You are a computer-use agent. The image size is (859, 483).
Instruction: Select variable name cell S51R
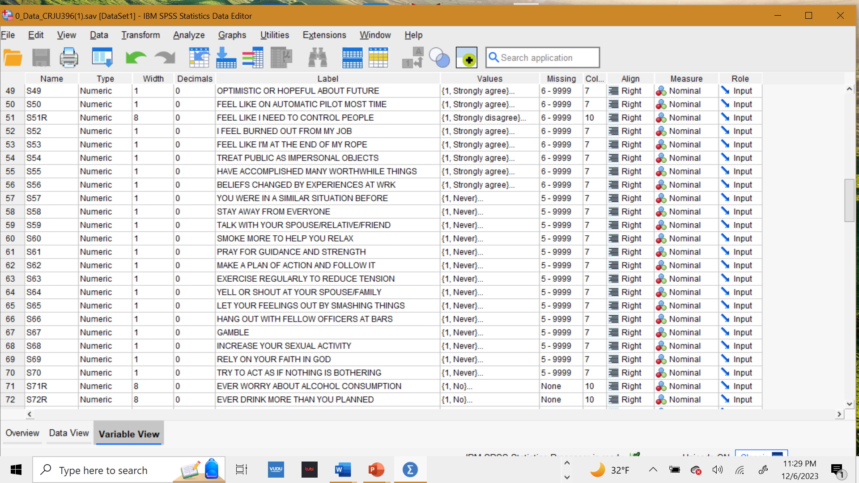pos(51,118)
